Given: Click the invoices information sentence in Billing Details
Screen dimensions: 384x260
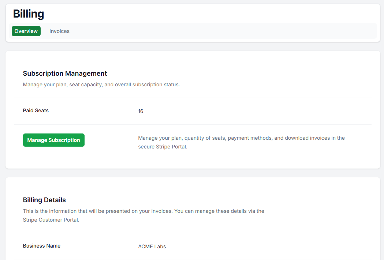Looking at the screenshot, I should (110, 211).
